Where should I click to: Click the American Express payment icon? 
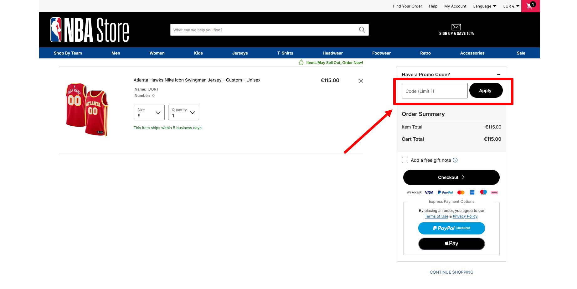[x=472, y=192]
